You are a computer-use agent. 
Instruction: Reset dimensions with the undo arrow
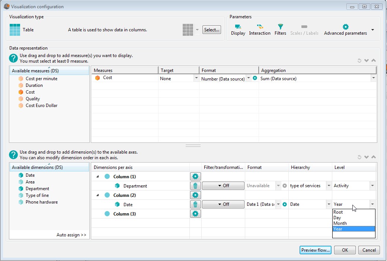point(359,157)
